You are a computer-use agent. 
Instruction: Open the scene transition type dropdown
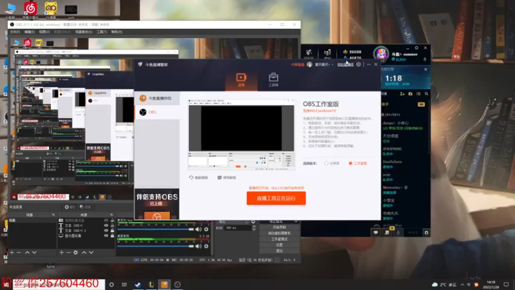point(234,222)
